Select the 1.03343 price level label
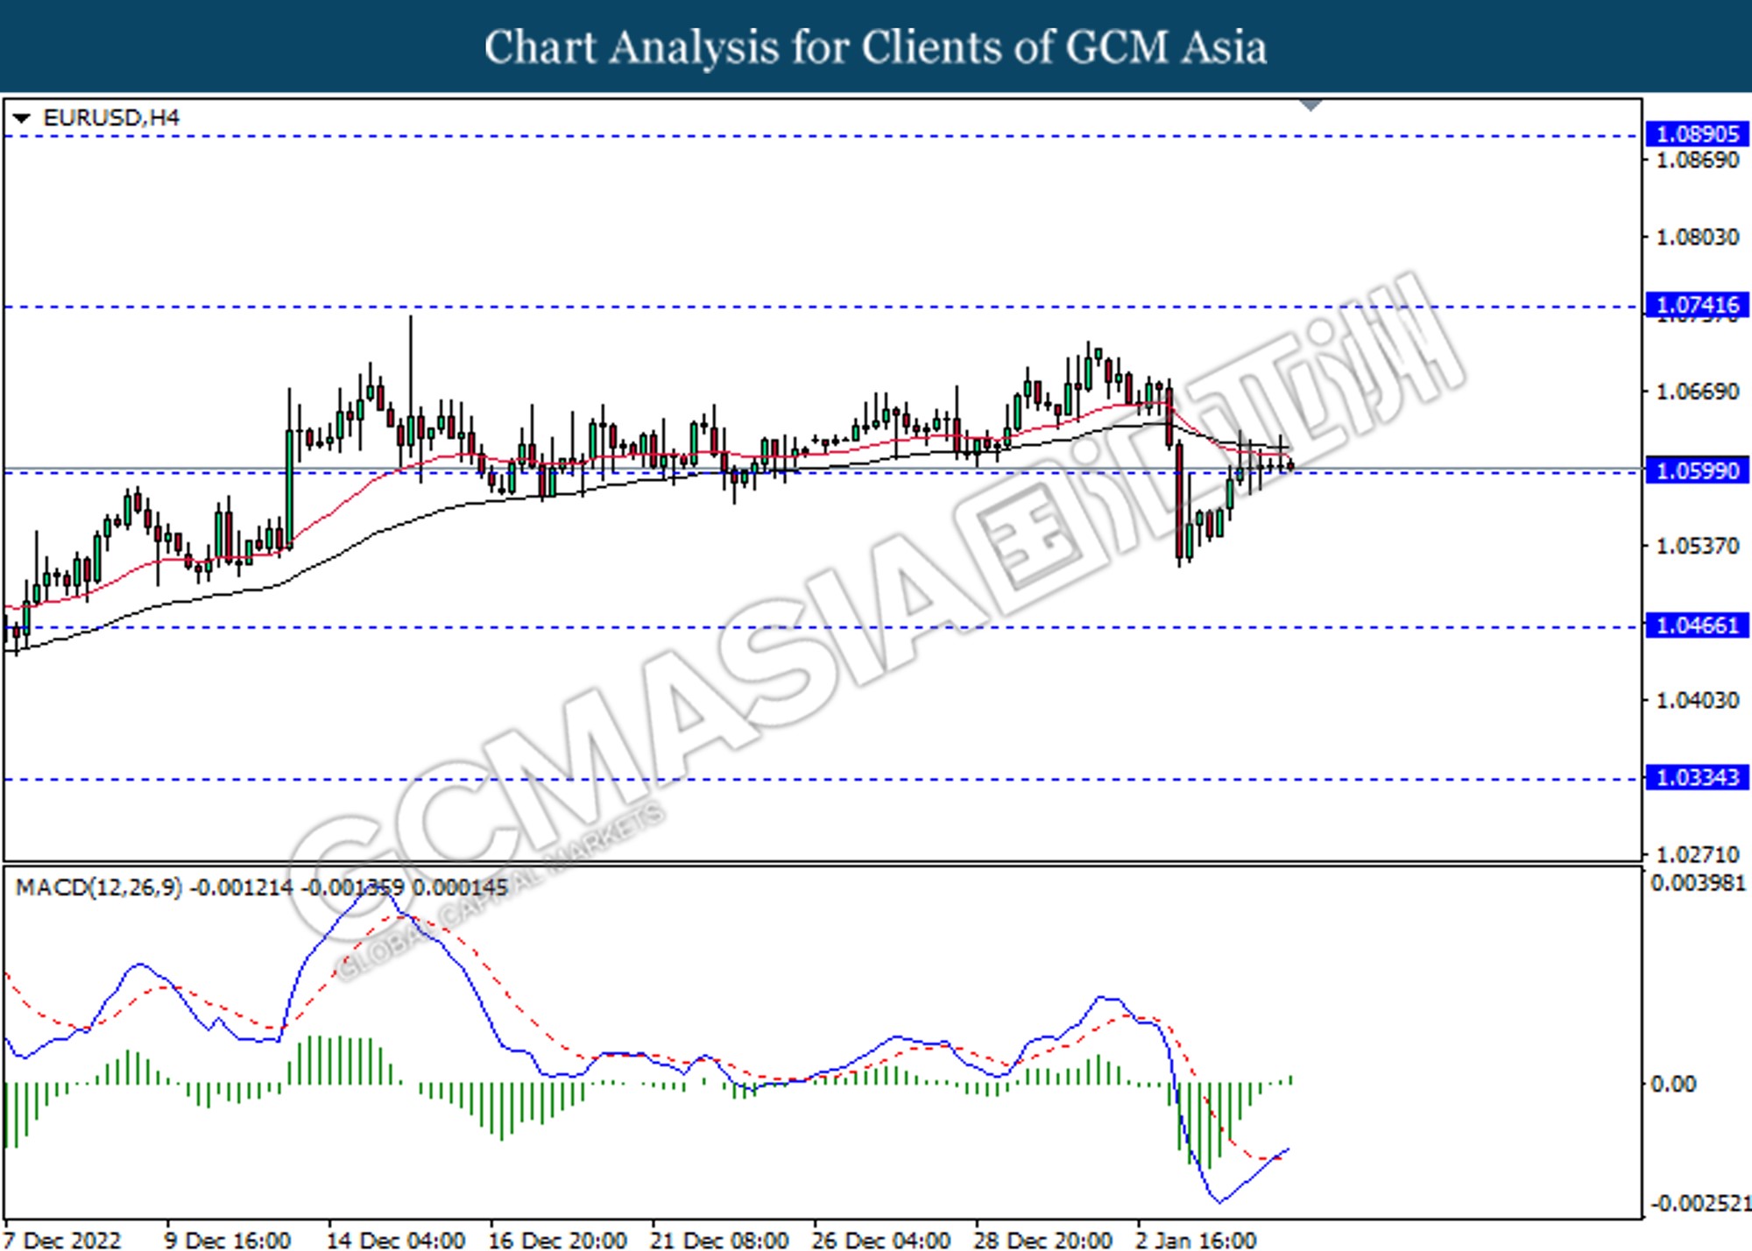Image resolution: width=1752 pixels, height=1251 pixels. [x=1697, y=777]
